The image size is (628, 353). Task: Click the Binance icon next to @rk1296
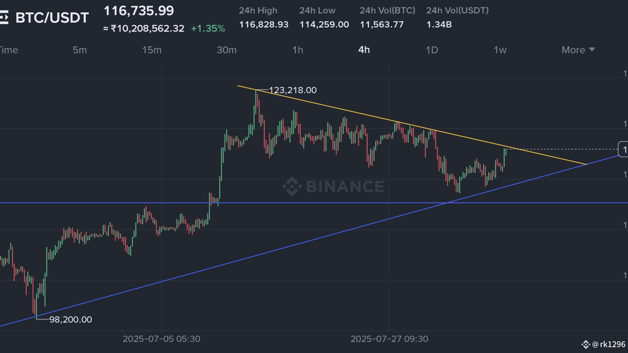tap(585, 345)
